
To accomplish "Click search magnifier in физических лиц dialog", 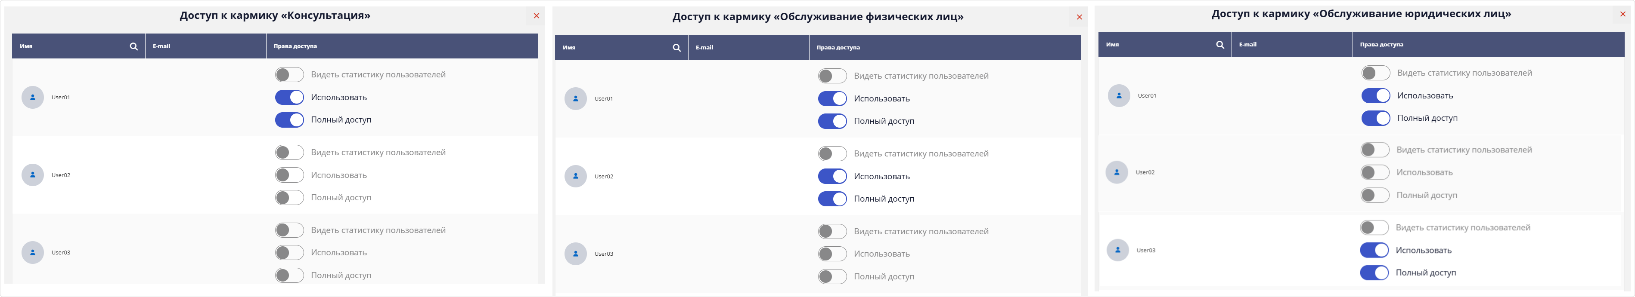I will (676, 47).
